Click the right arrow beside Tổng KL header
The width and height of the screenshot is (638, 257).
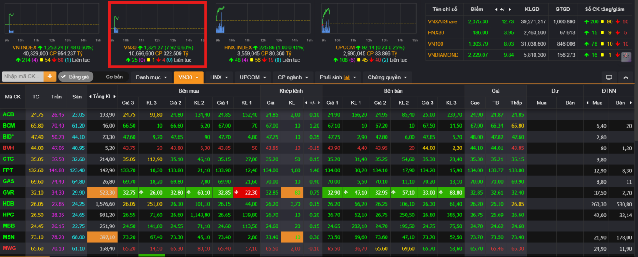114,97
